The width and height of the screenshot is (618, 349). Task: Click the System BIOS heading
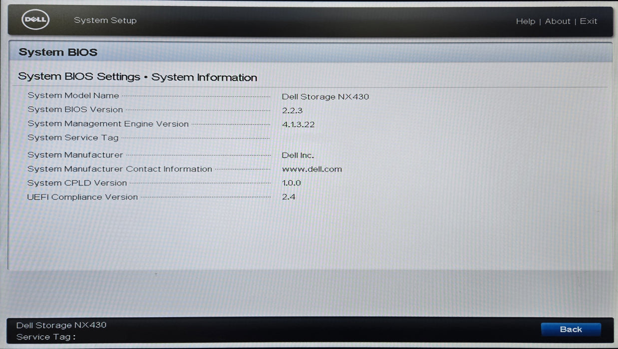58,52
